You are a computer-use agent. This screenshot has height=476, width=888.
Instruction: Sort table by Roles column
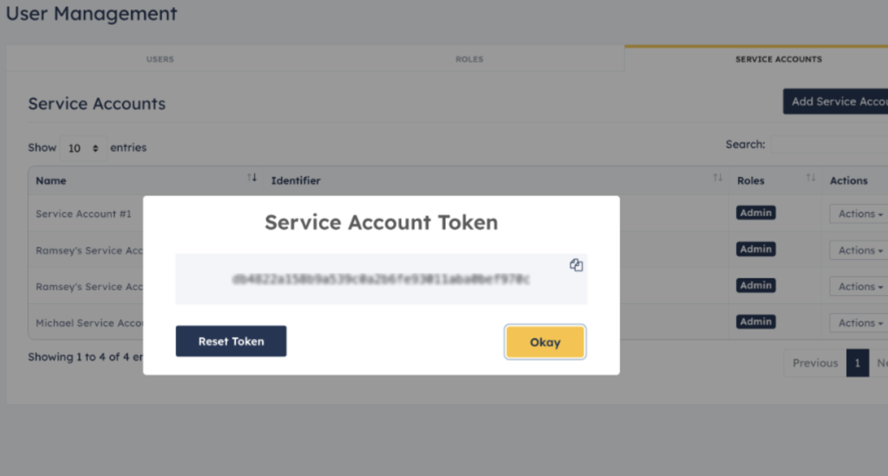[810, 178]
